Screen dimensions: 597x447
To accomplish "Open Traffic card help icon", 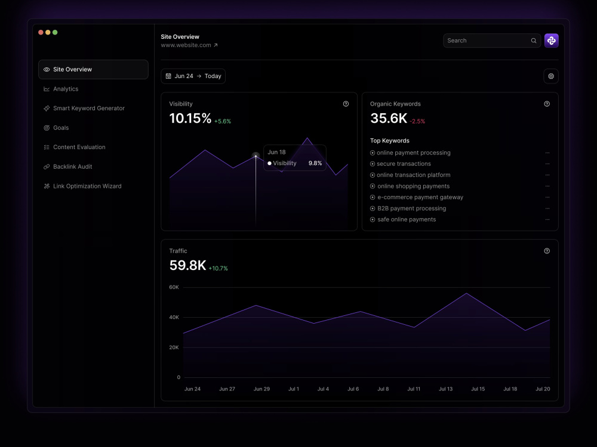I will tap(547, 251).
